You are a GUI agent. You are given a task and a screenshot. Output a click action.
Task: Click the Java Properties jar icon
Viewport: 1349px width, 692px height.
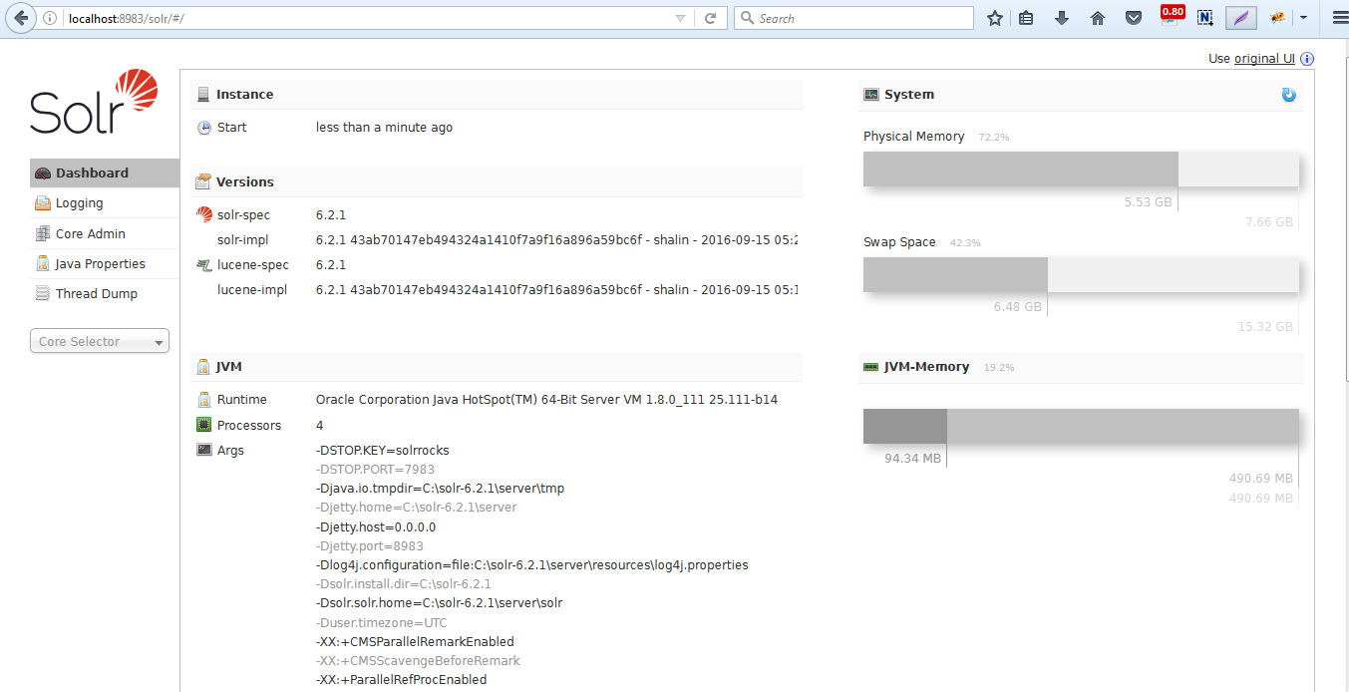point(42,263)
